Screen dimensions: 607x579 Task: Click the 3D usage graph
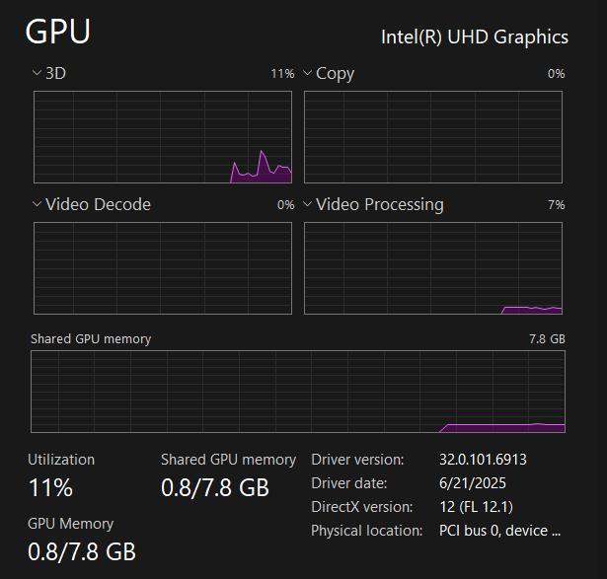[x=163, y=137]
